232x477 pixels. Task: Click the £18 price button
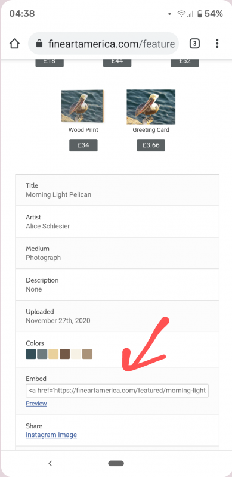tap(50, 62)
